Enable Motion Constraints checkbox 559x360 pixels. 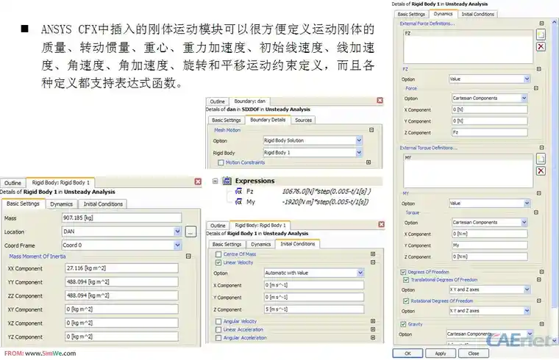coord(221,162)
